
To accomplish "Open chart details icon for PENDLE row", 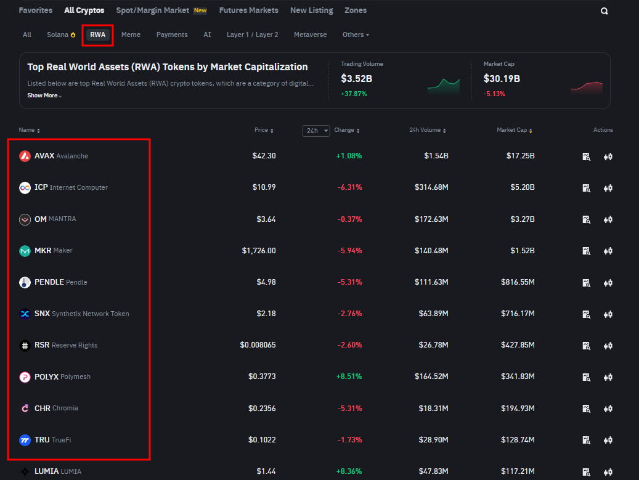I will coord(586,282).
